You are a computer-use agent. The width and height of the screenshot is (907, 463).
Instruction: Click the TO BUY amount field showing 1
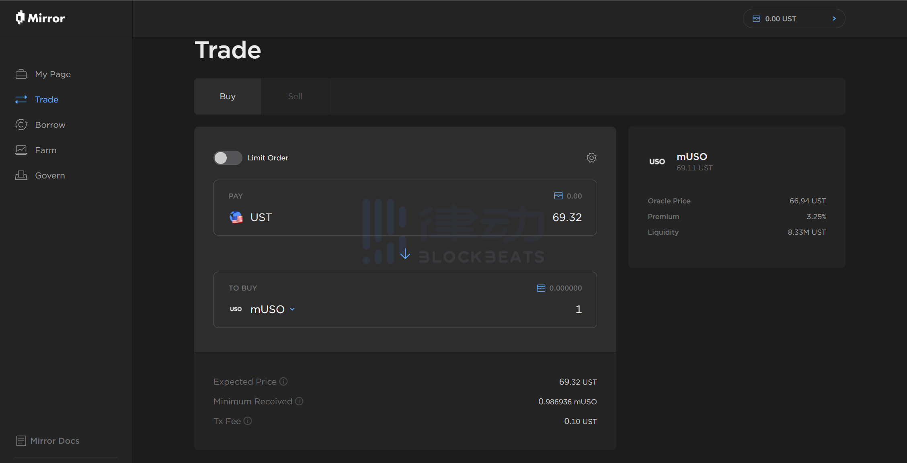[579, 309]
